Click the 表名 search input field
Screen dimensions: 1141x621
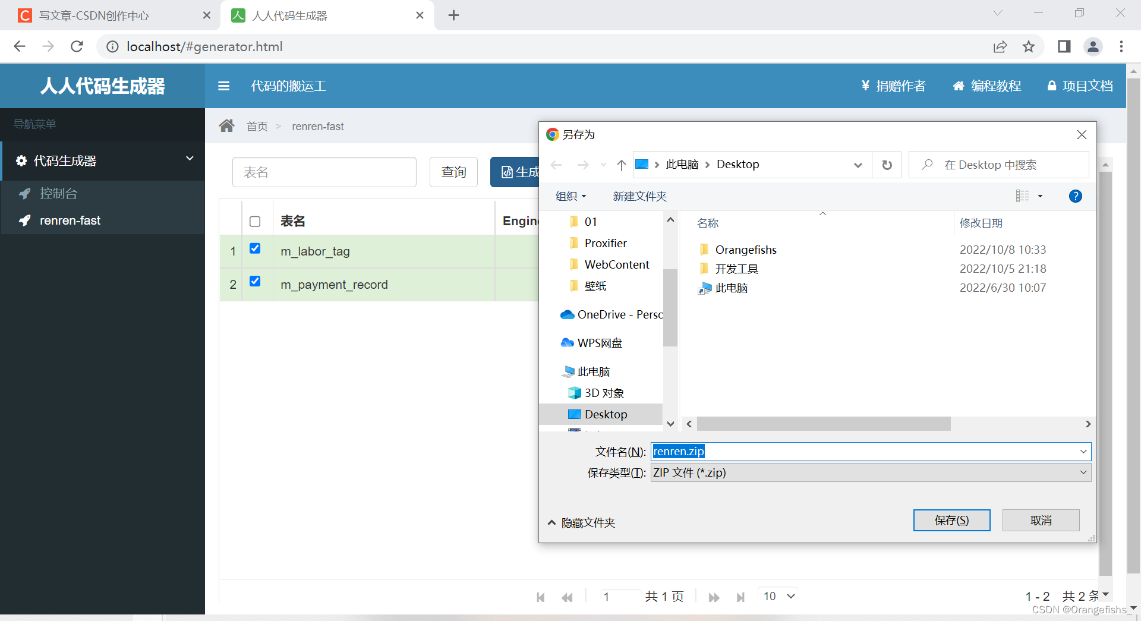324,172
